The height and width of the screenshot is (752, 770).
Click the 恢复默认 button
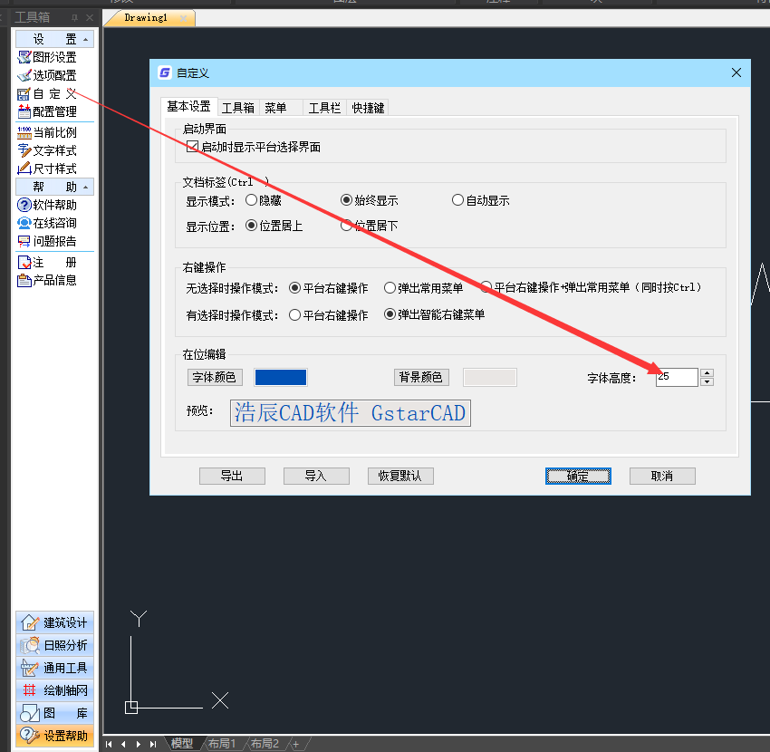(x=400, y=476)
